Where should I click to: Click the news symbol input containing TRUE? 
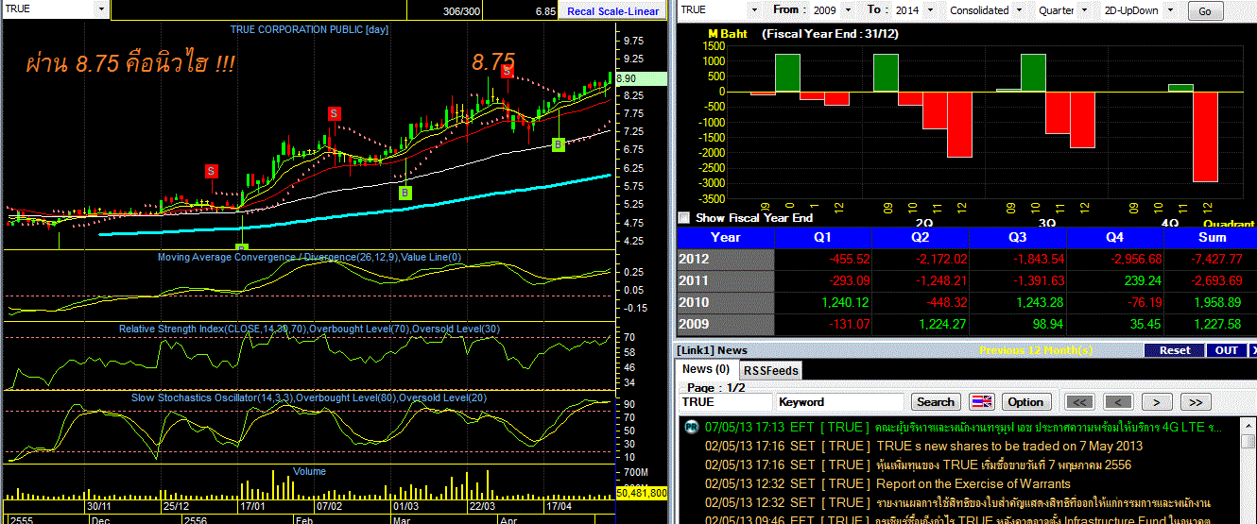[x=726, y=402]
